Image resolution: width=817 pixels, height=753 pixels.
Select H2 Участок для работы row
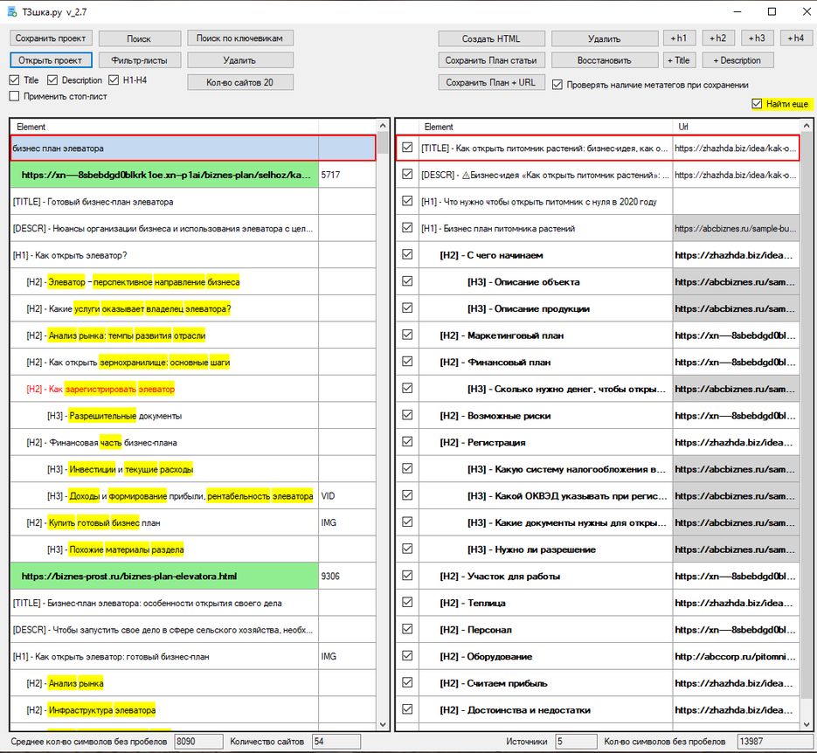click(598, 576)
